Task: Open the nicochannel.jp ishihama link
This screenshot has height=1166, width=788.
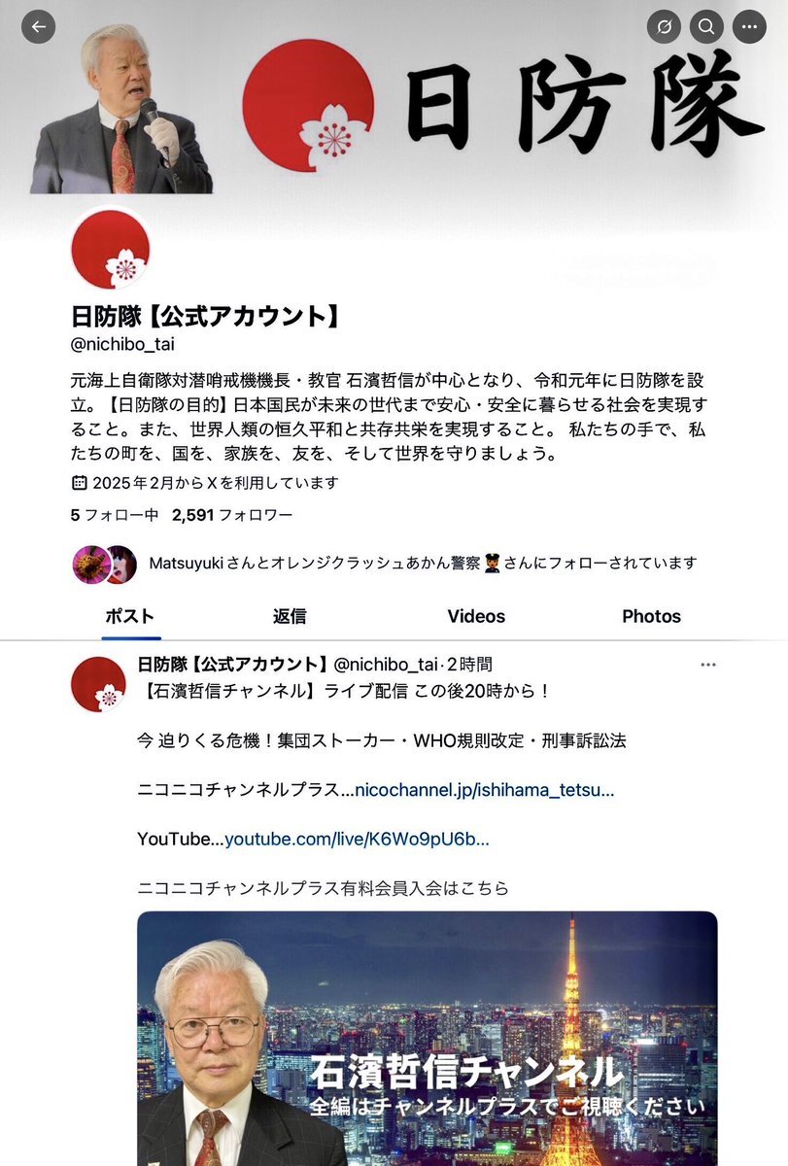Action: (x=485, y=790)
